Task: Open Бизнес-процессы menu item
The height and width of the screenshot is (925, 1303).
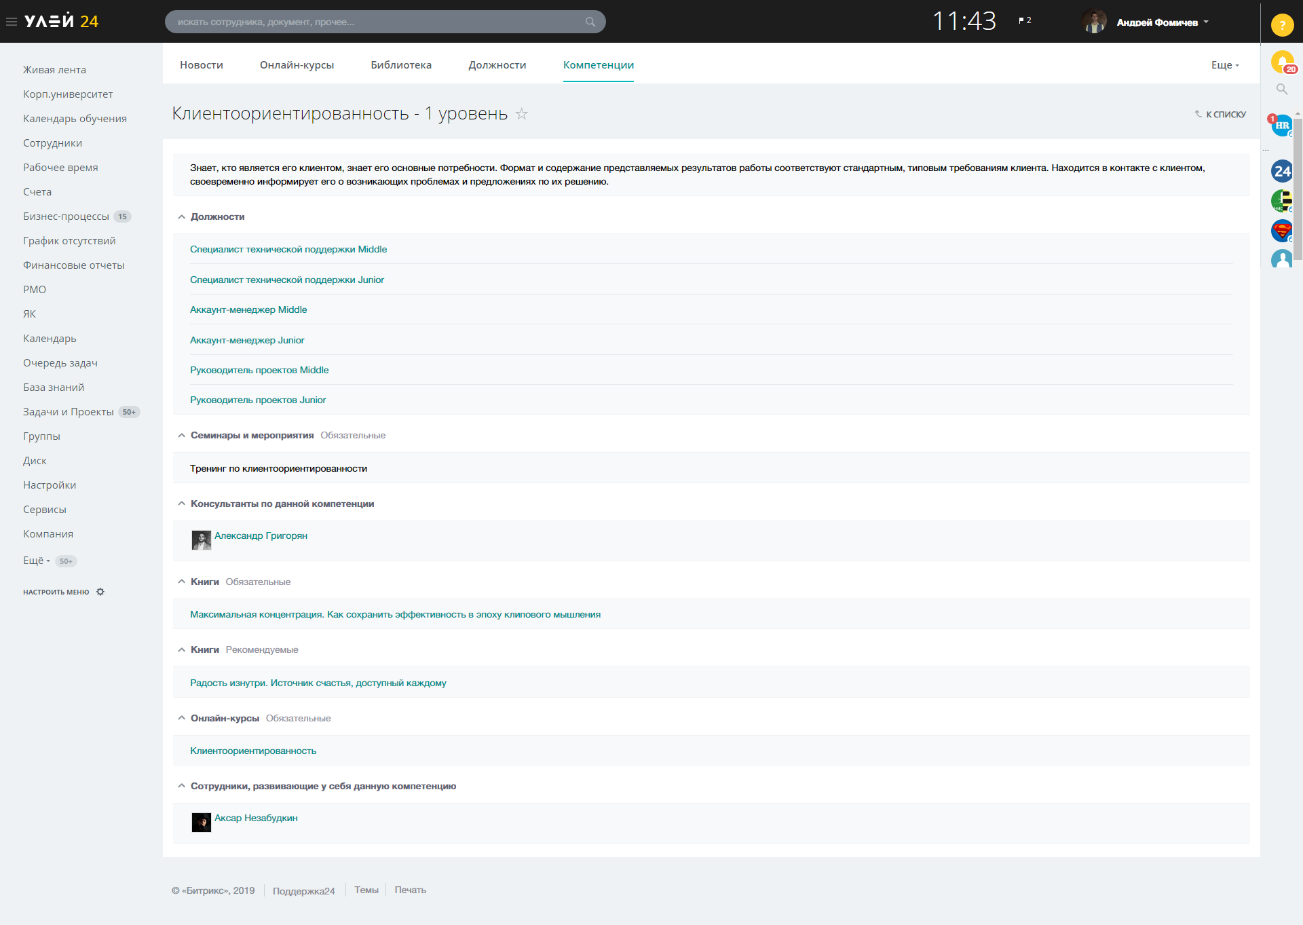Action: [66, 216]
